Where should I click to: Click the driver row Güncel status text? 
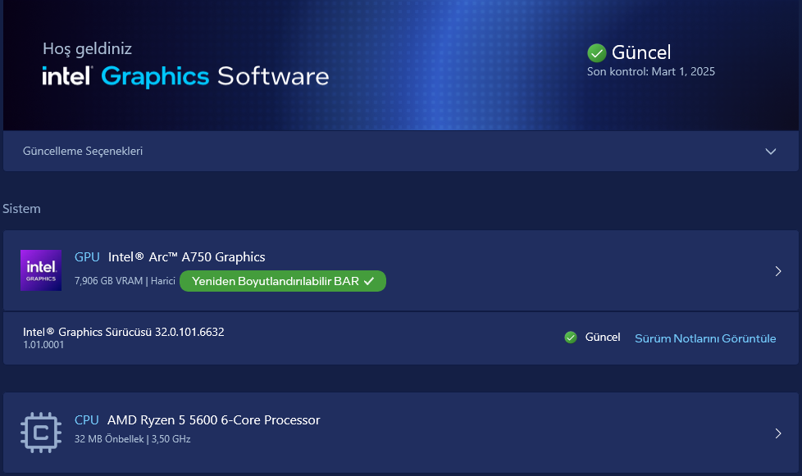[x=603, y=338]
